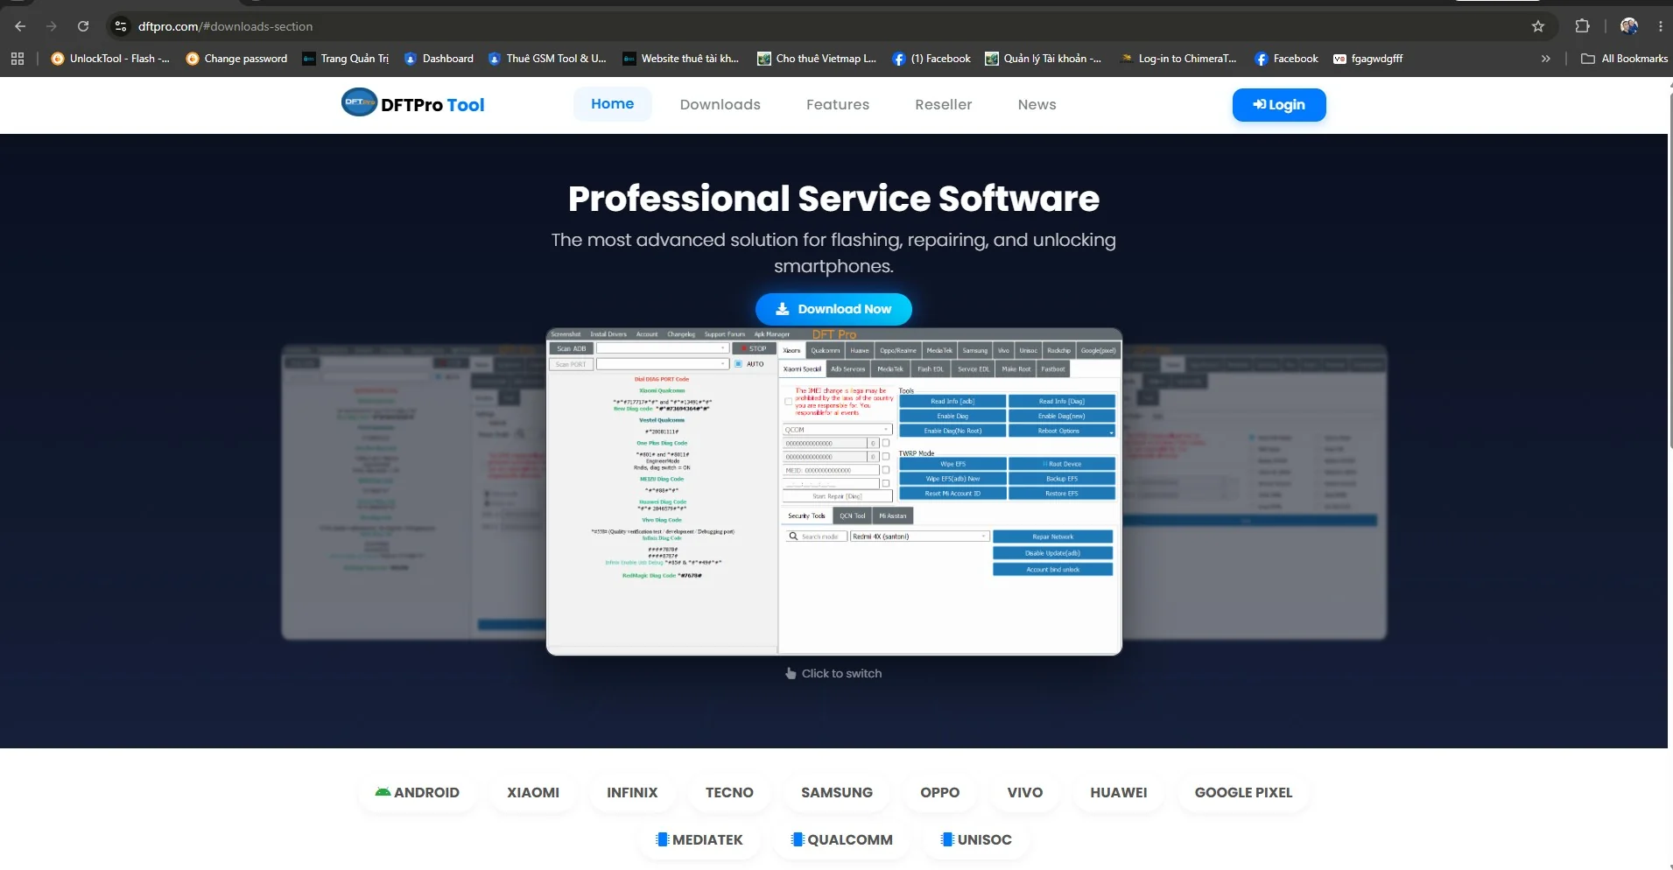1673x870 pixels.
Task: Select the QUALCOMM chipset tag
Action: (841, 839)
